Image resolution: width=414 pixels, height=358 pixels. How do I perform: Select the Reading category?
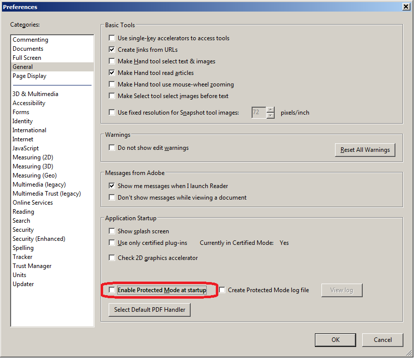(52, 212)
